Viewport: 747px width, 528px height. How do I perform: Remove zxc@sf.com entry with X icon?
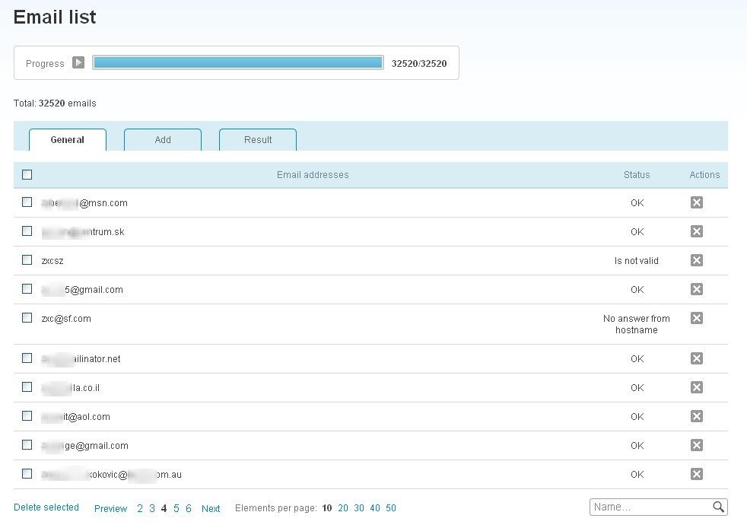click(696, 318)
